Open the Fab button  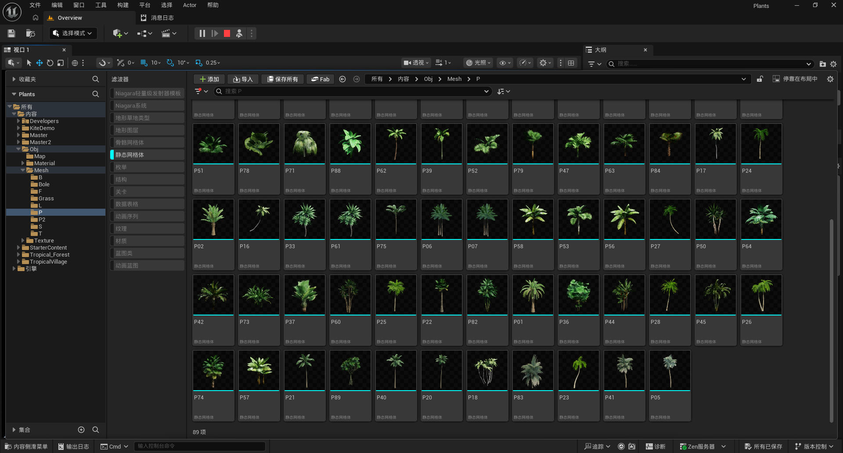pos(320,79)
